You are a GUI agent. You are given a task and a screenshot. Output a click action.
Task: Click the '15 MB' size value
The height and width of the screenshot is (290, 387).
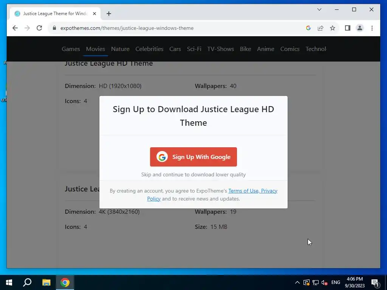(x=219, y=227)
